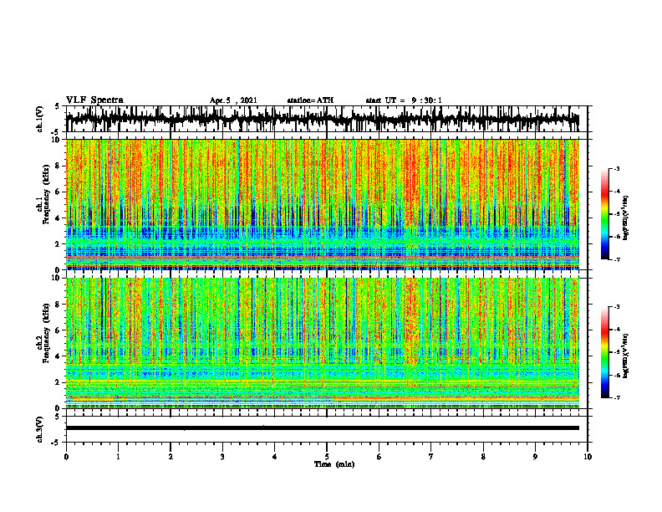This screenshot has height=512, width=662.
Task: Click the "2" tick on the Time axis
Action: [171, 457]
